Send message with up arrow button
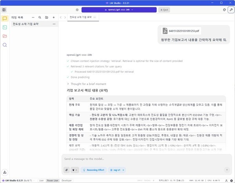235x183 pixels. (x=227, y=170)
